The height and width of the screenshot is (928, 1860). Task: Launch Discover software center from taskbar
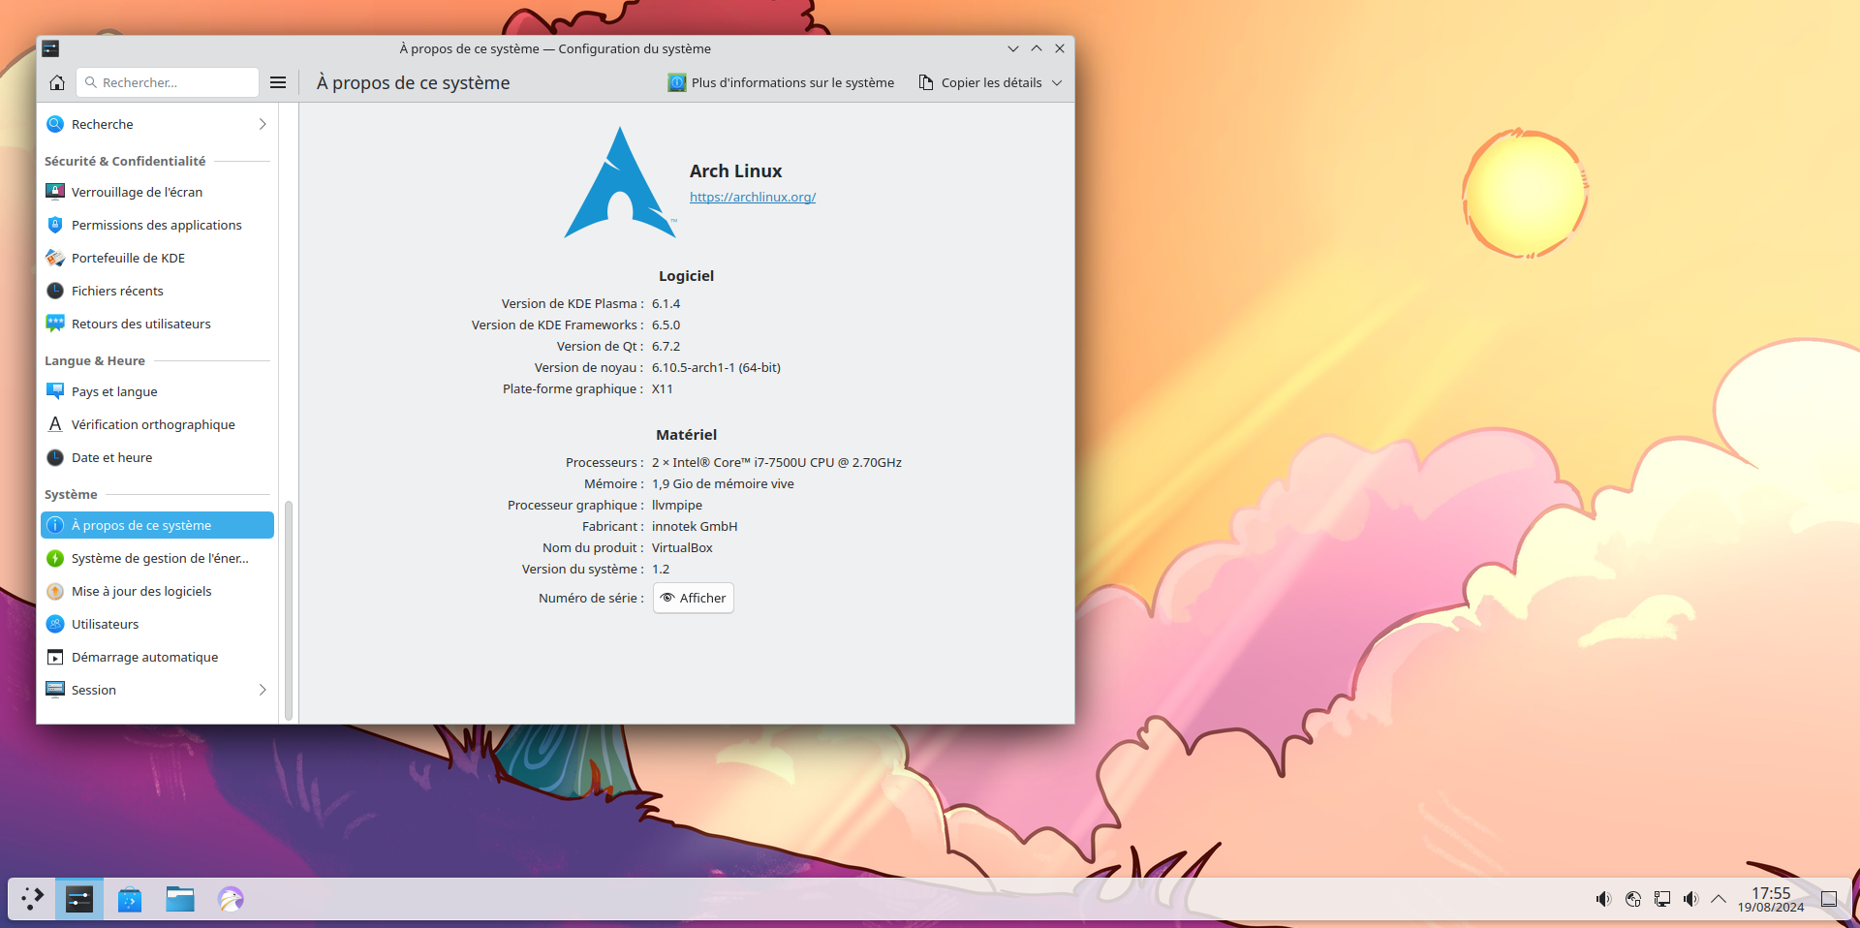[130, 899]
